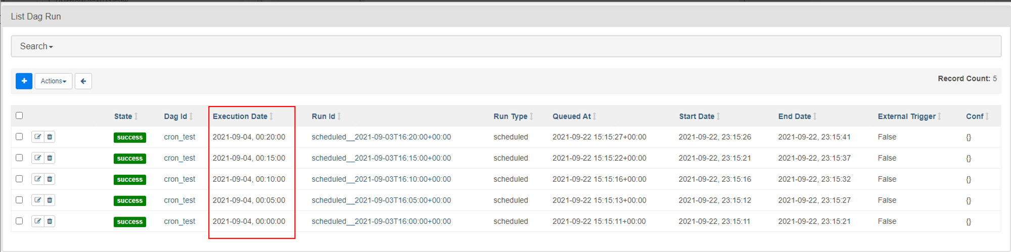
Task: Toggle the select-all header checkbox
Action: click(19, 115)
